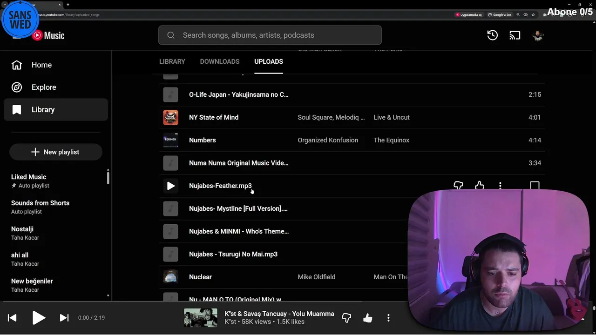Play the Nujabes-Feather.mp3 row play button

point(170,186)
